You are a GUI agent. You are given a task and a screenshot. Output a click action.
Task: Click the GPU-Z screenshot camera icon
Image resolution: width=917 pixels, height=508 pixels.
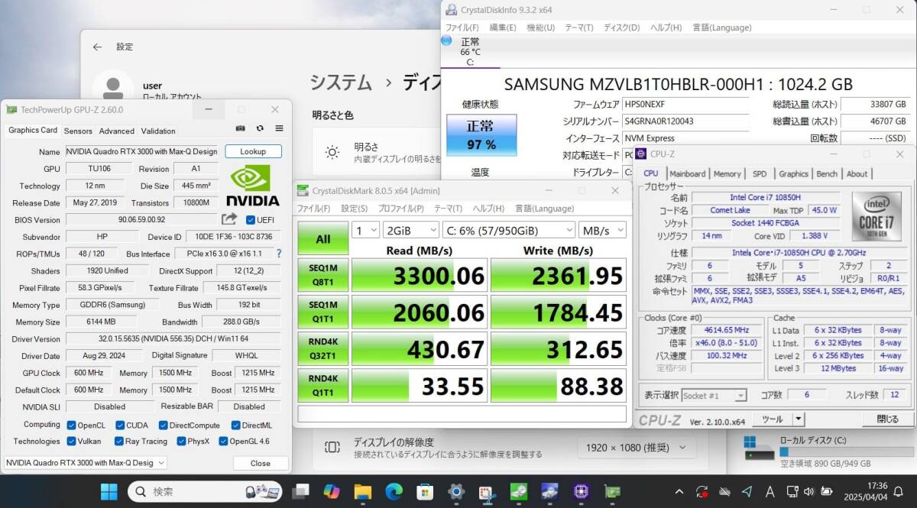point(241,128)
